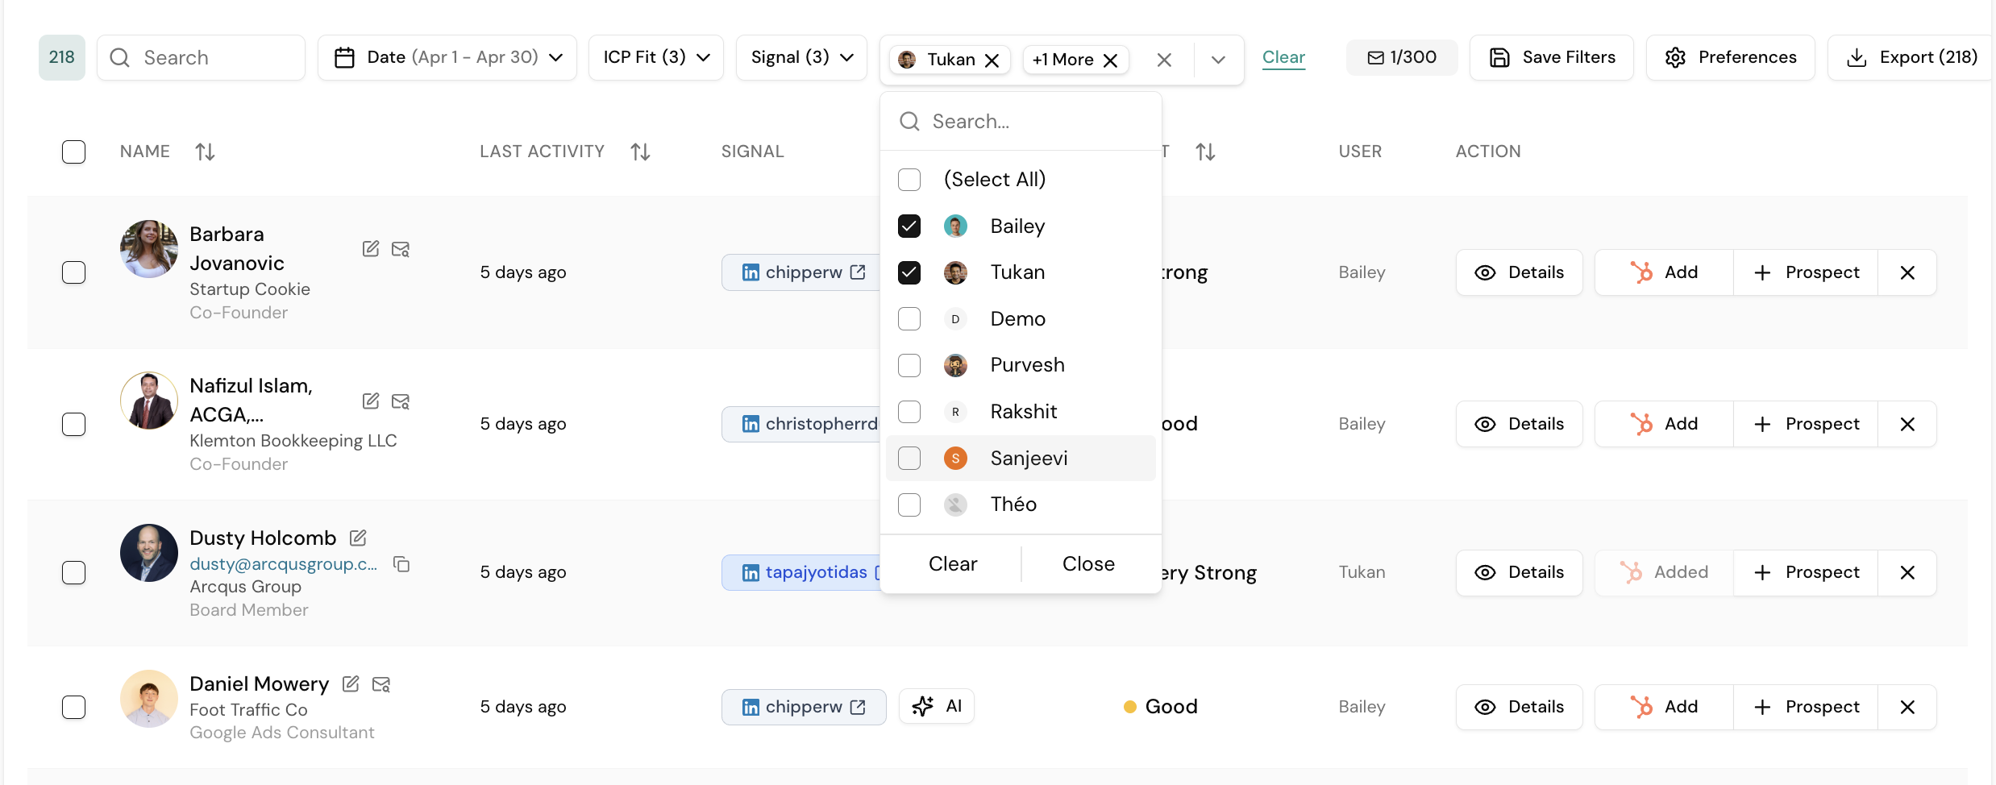Choose Théo in the user dropdown menu
The image size is (1996, 785).
point(909,505)
